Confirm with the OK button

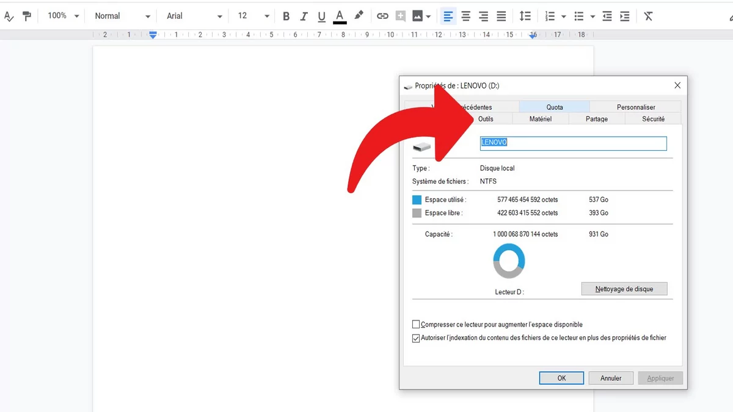pos(561,377)
